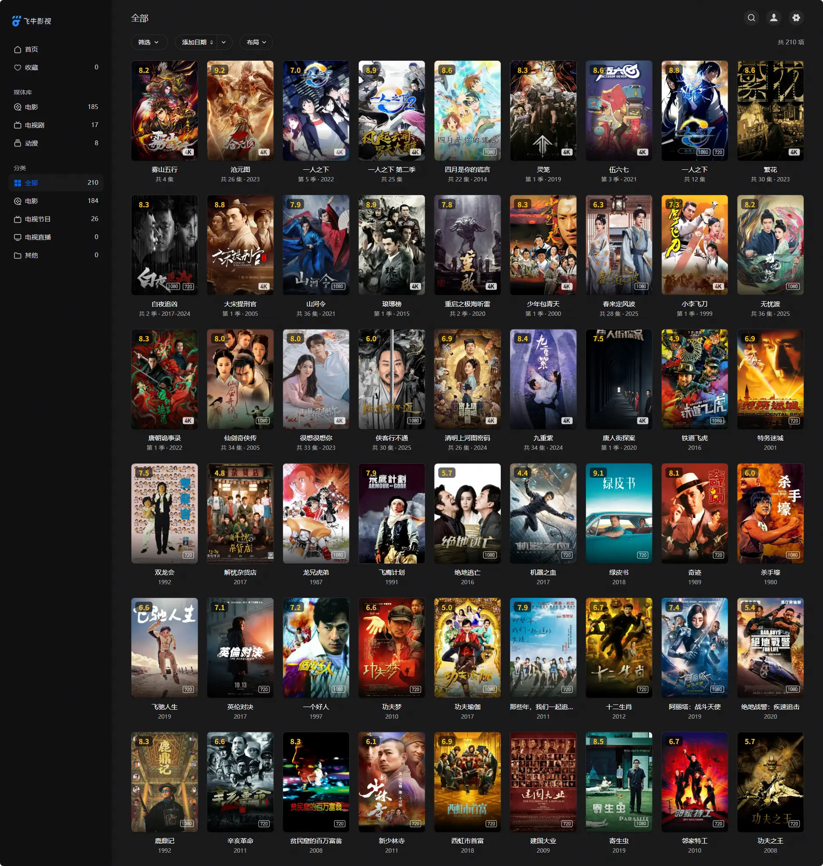Open the 电视节目 category
Image resolution: width=823 pixels, height=866 pixels.
[x=56, y=219]
